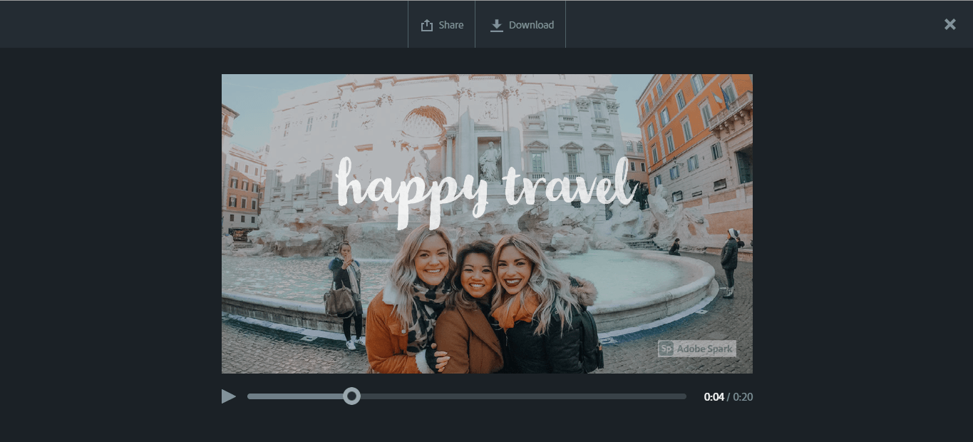Click the 0:04 current time label
Image resolution: width=973 pixels, height=442 pixels.
[x=714, y=397]
